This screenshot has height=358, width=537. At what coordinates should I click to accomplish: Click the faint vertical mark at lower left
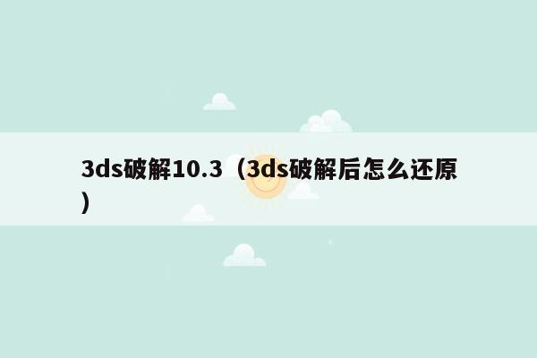(168, 271)
